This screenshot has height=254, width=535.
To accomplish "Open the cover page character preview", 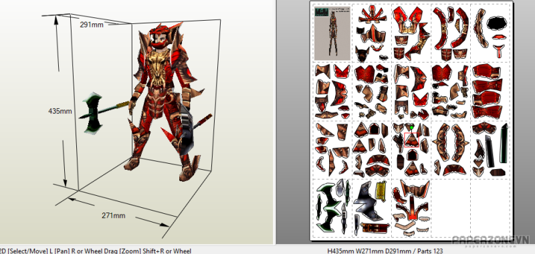I will 332,33.
